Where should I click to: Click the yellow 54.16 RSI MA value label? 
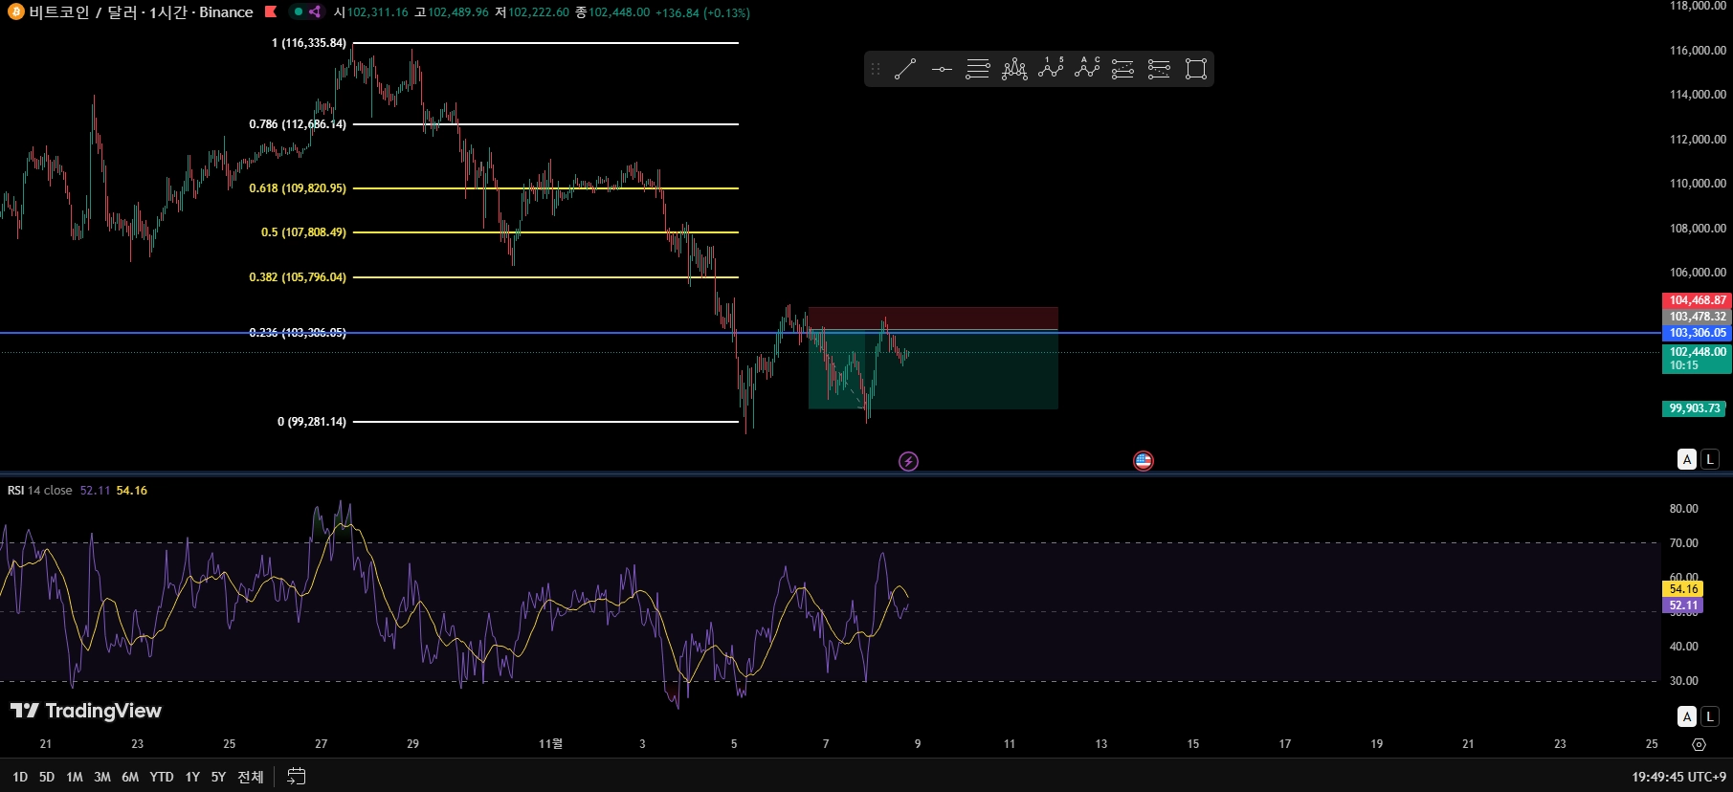pos(1683,589)
